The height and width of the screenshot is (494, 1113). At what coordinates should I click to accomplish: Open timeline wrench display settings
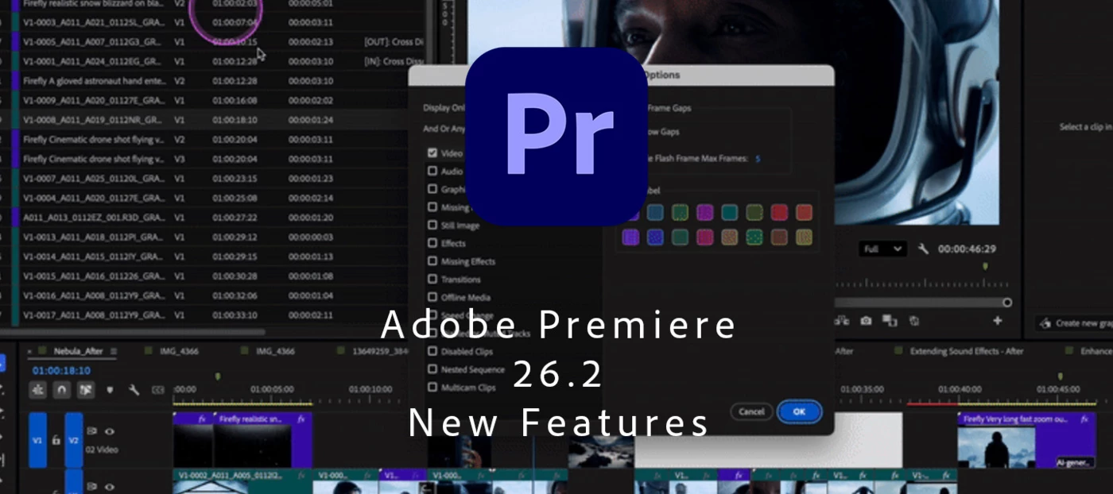pos(134,390)
